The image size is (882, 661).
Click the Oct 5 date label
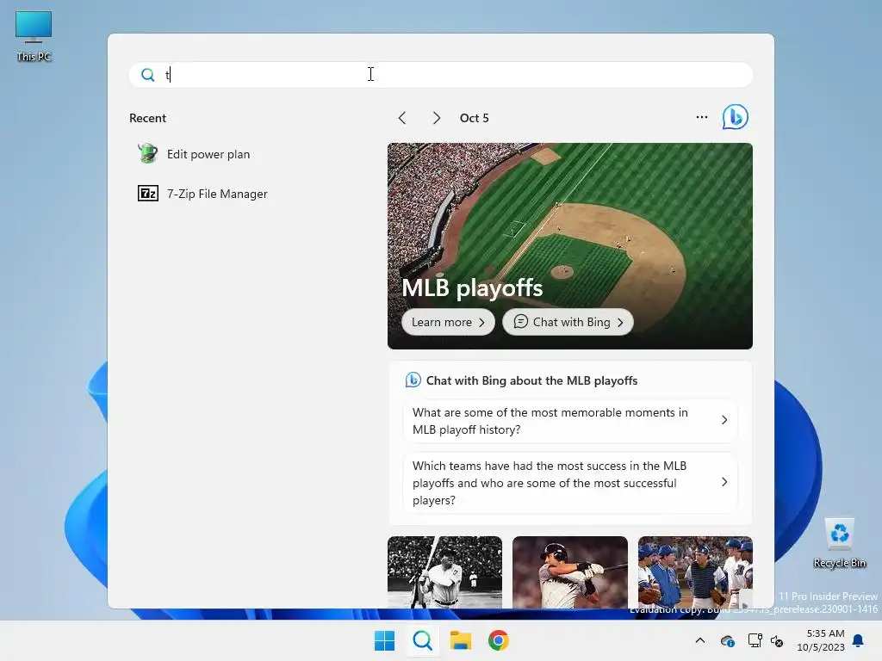(475, 118)
